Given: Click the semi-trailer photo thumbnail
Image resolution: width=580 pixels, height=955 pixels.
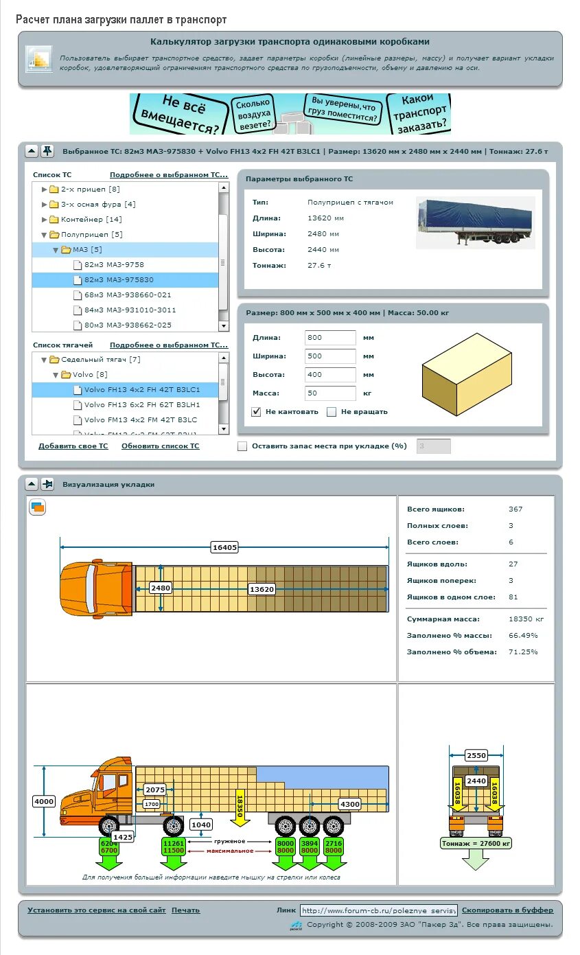Looking at the screenshot, I should [x=476, y=222].
